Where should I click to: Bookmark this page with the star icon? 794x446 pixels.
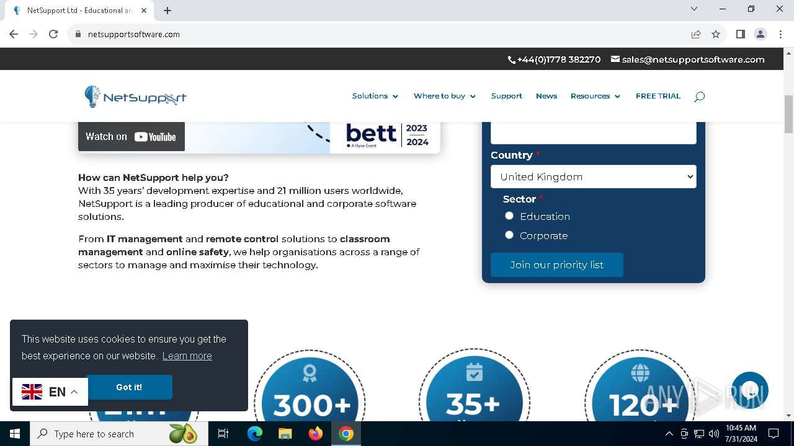[716, 34]
